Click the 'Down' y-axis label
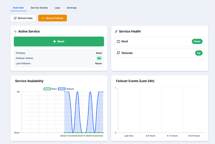The height and width of the screenshot is (144, 215). pyautogui.click(x=17, y=132)
